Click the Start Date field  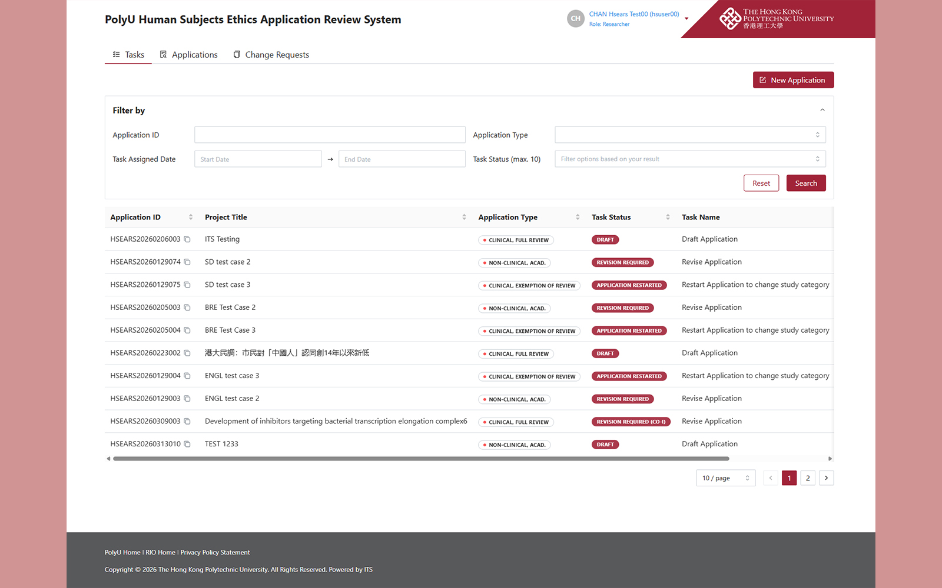pyautogui.click(x=258, y=159)
